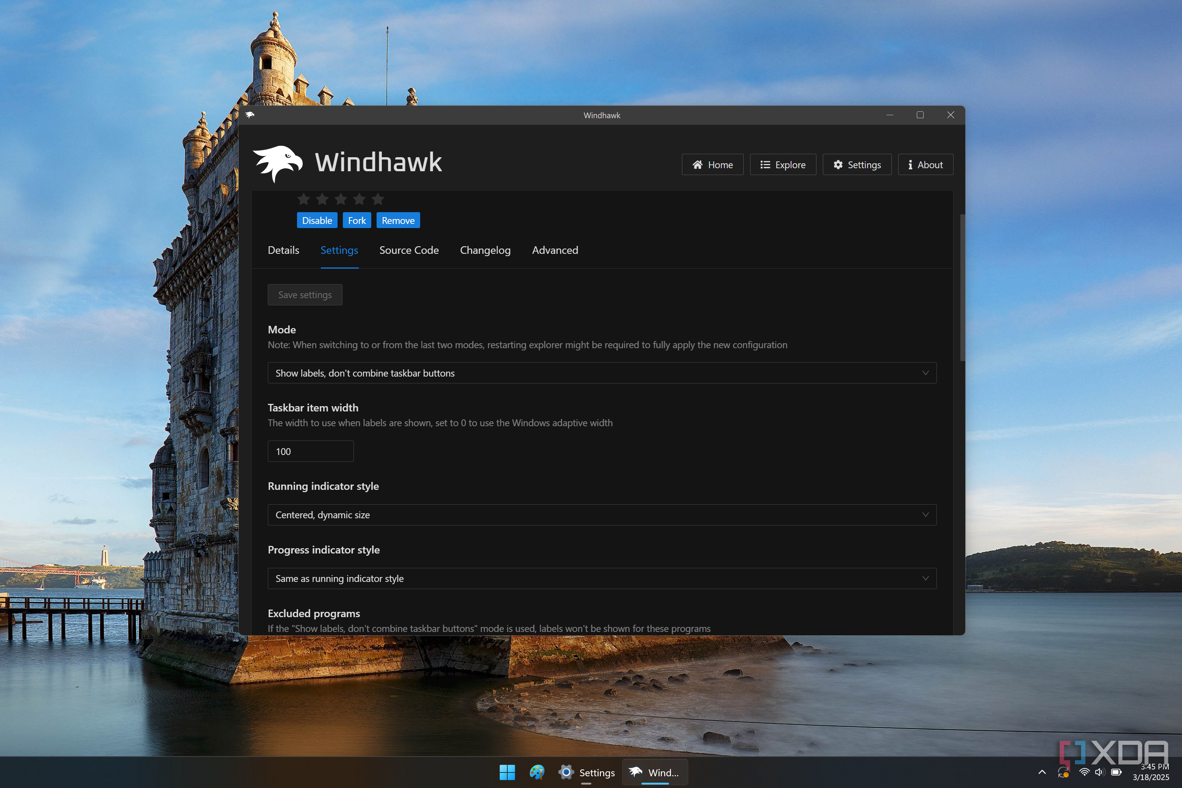Open Windhawk Settings from the header

[x=857, y=164]
